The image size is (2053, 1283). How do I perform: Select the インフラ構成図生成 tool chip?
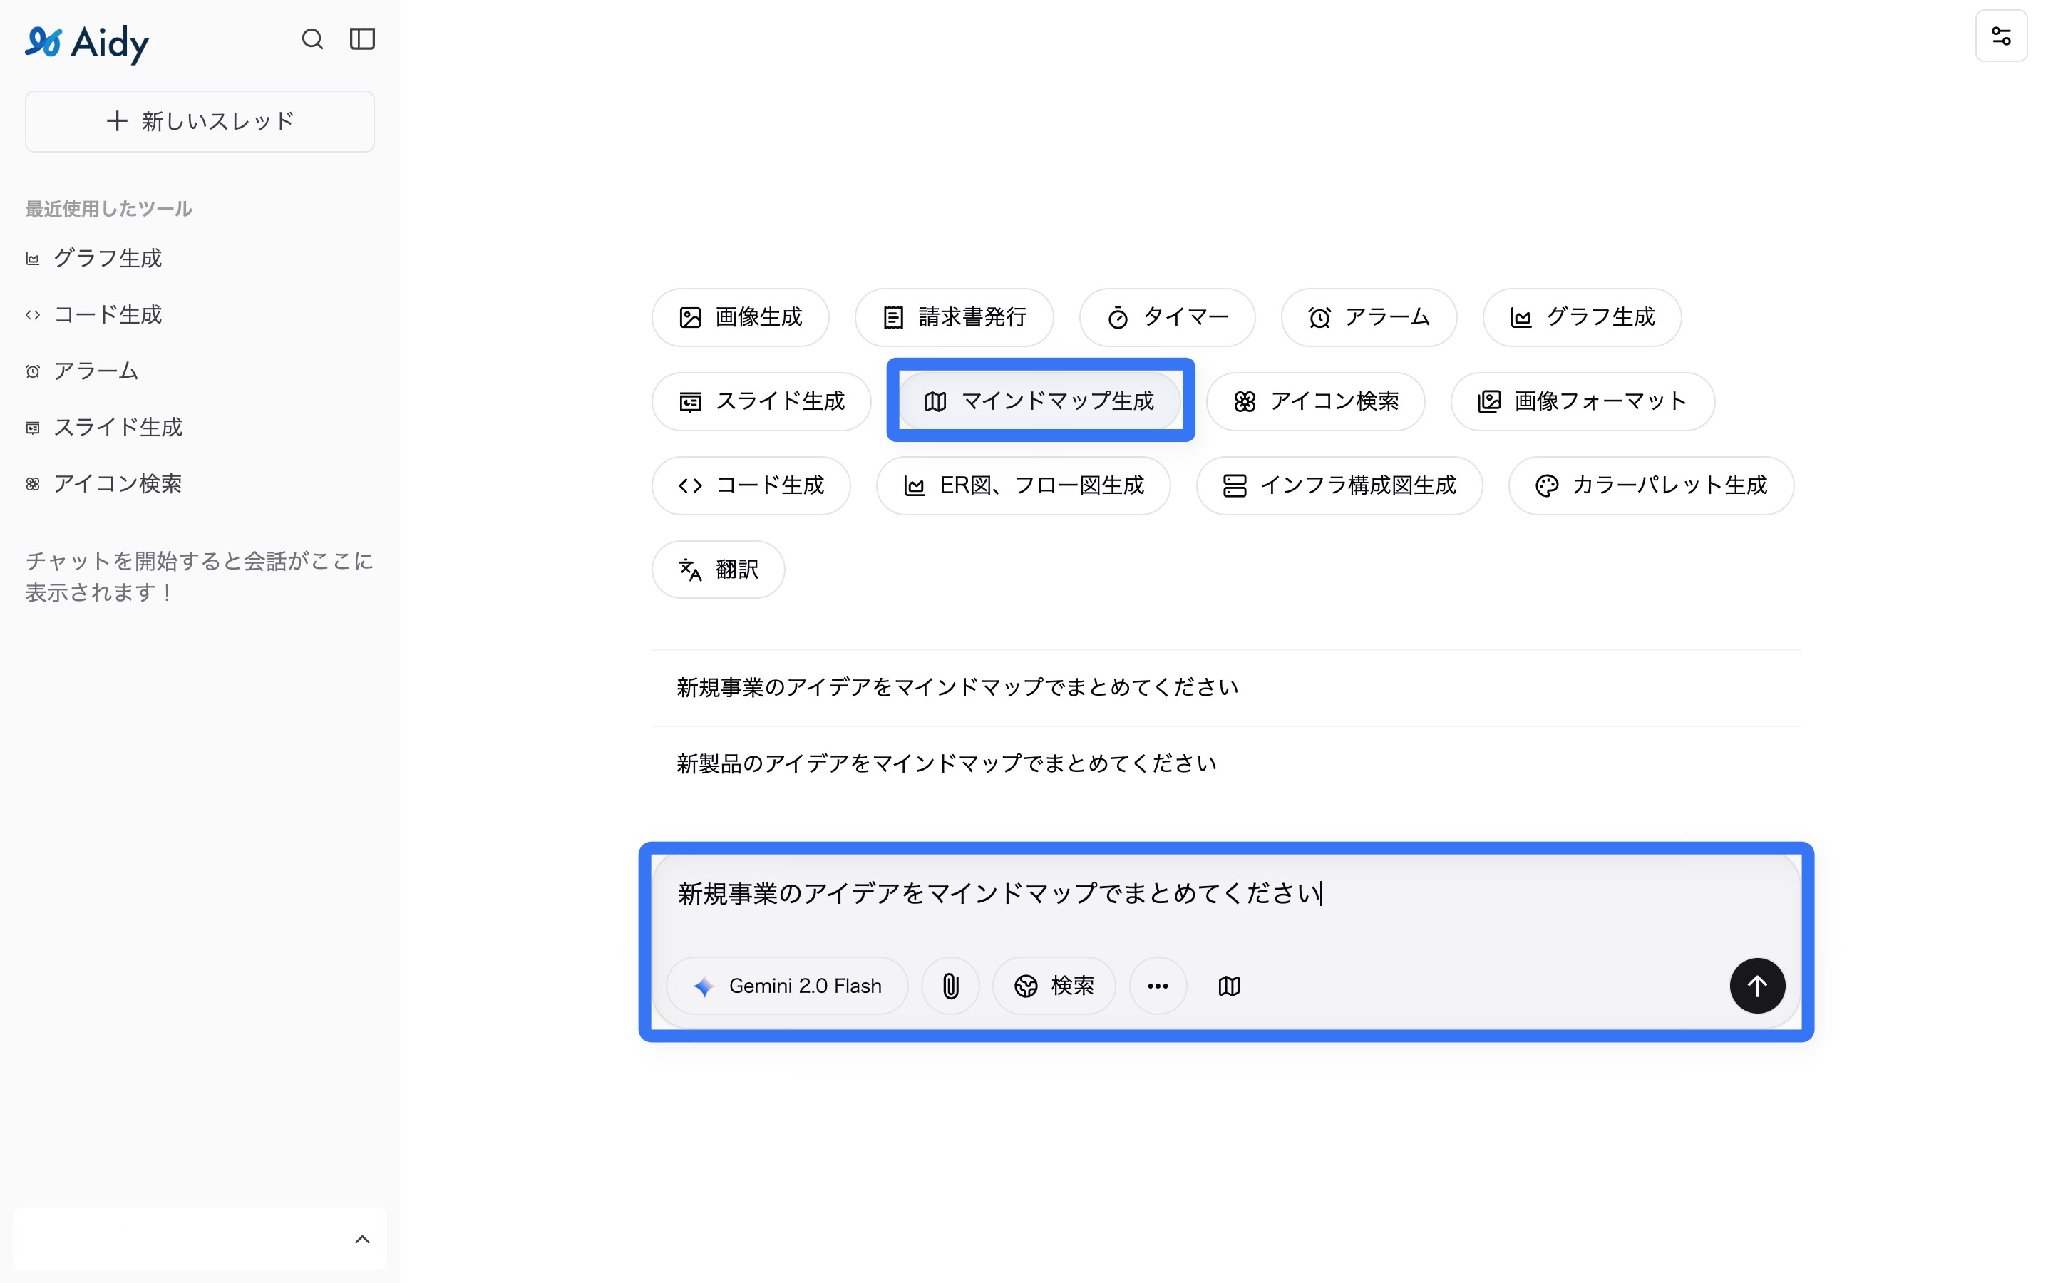1339,485
